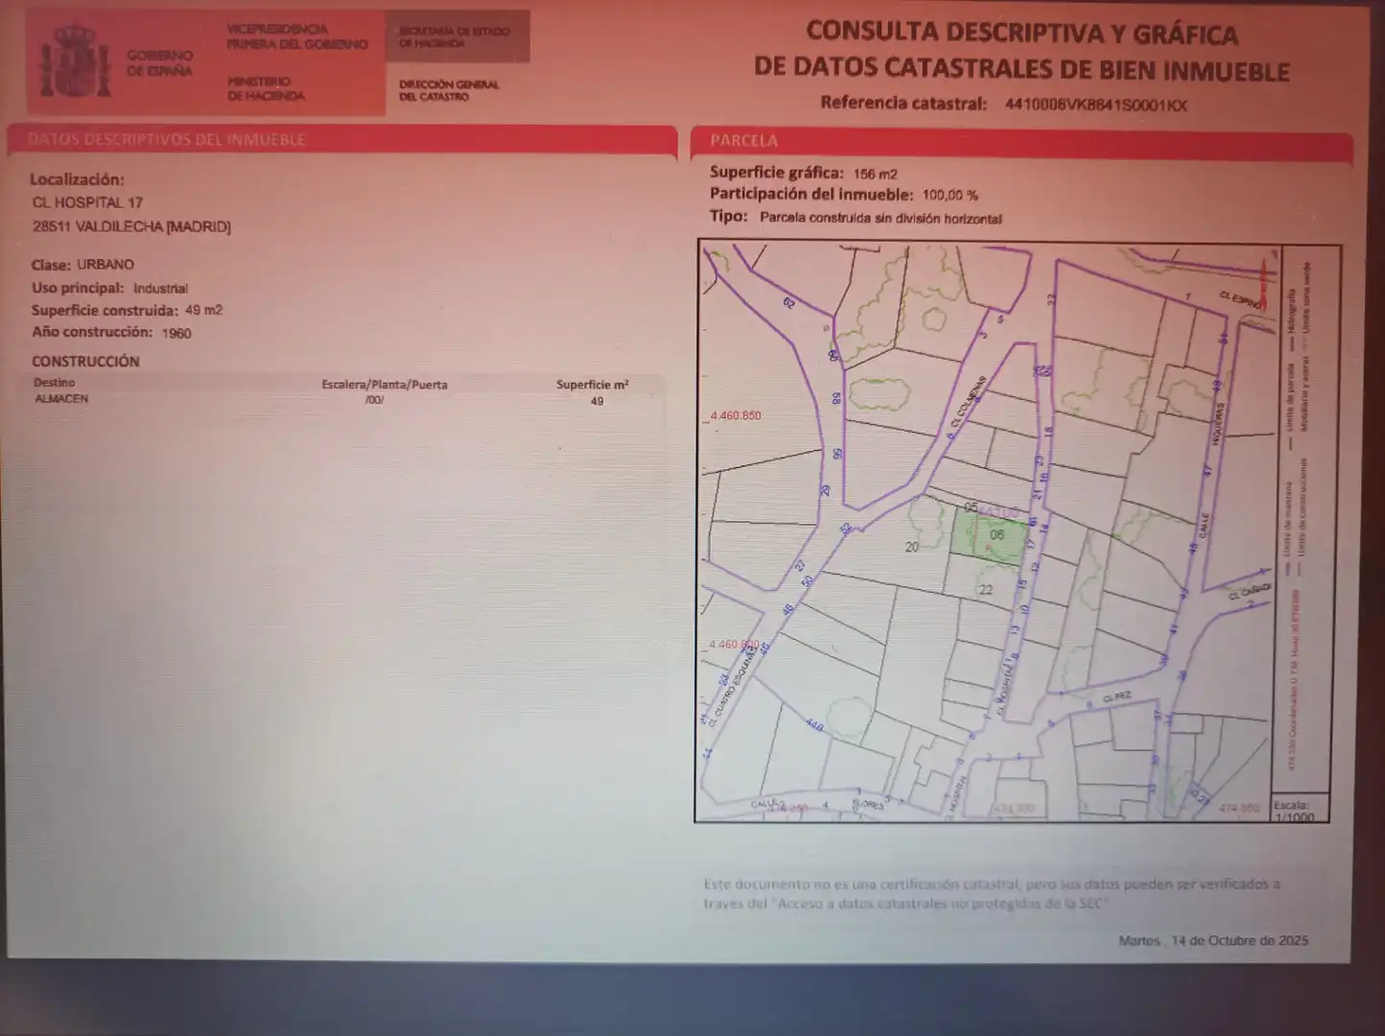
Task: Click the Uso principal value Industrial
Action: pyautogui.click(x=160, y=289)
